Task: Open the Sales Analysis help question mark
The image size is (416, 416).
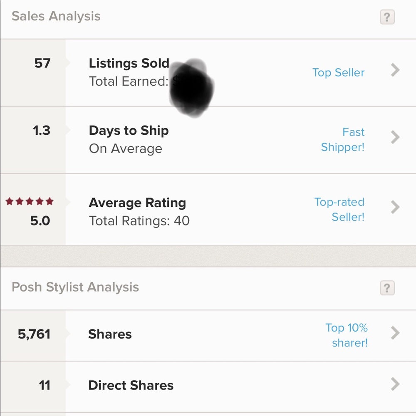Action: pyautogui.click(x=387, y=17)
